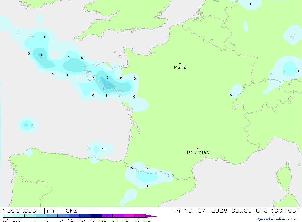The width and height of the screenshot is (302, 222).
Task: Pick magenta swatch between 40 and 45
Action: (x=129, y=216)
